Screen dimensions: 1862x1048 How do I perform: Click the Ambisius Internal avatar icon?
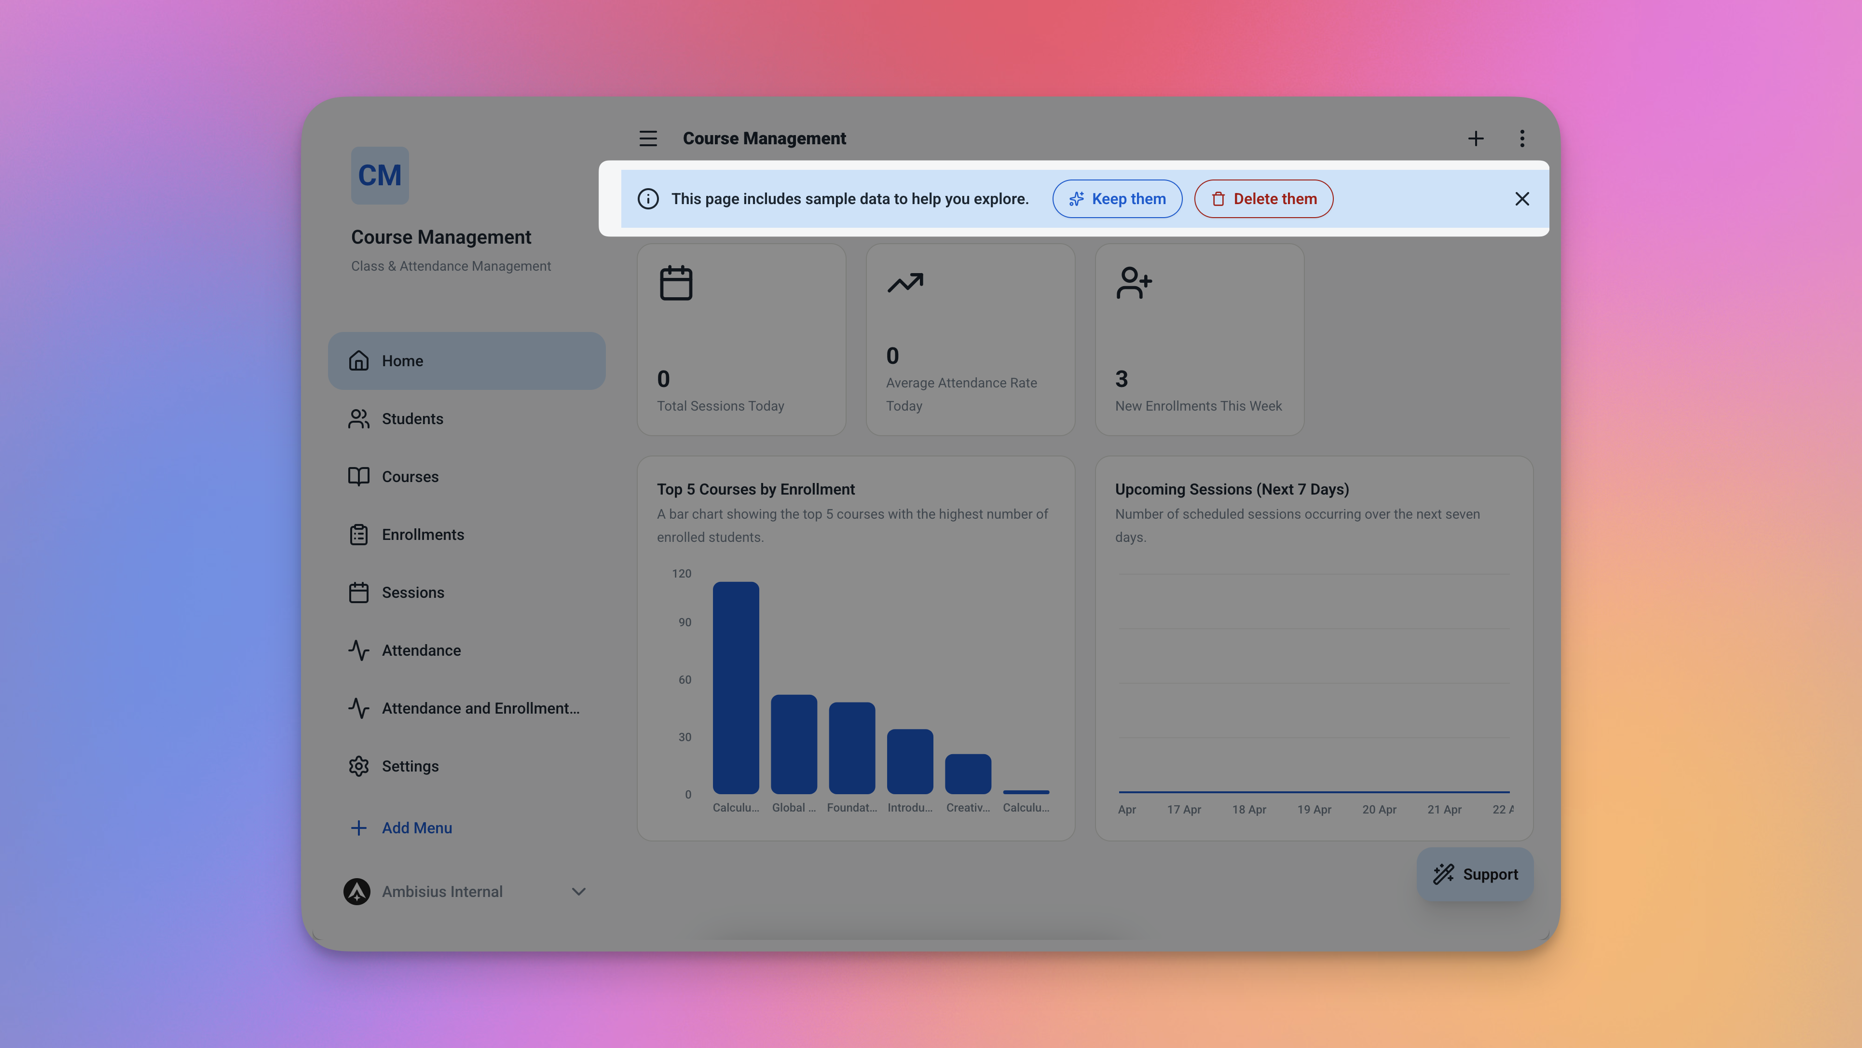click(x=356, y=891)
